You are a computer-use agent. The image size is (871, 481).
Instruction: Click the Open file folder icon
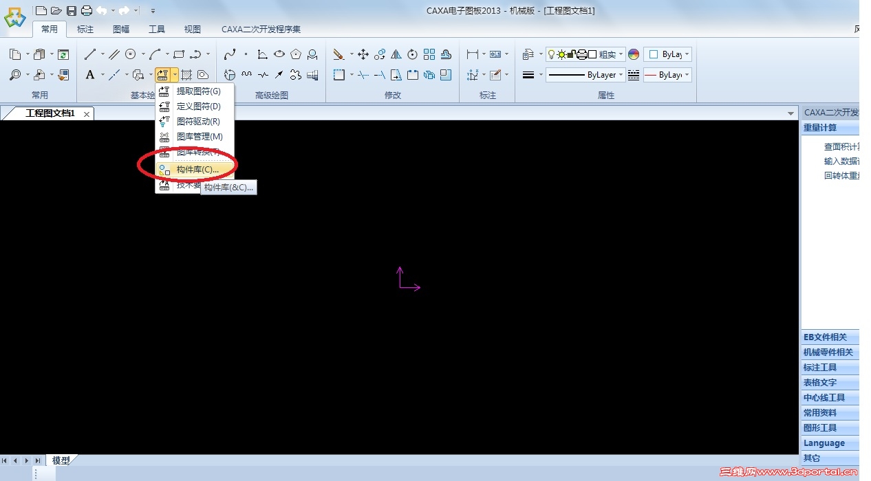tap(56, 10)
